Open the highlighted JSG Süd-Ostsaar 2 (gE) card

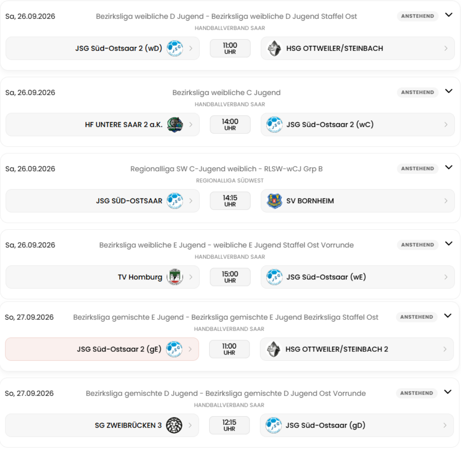point(102,349)
